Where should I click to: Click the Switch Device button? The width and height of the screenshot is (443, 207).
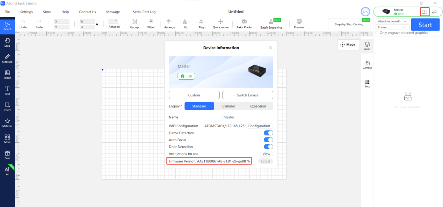coord(248,95)
